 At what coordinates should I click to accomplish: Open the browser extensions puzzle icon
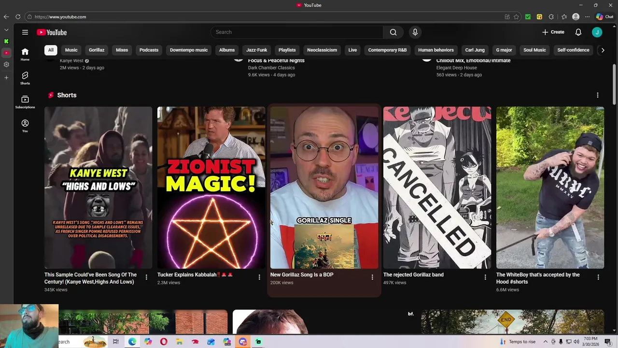pos(551,16)
